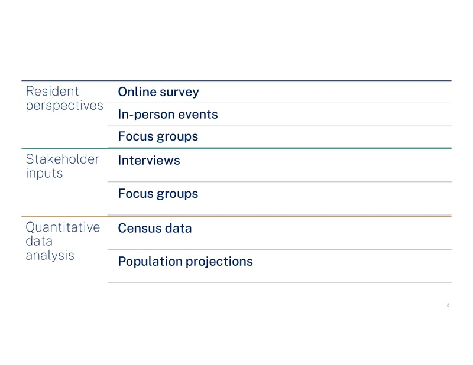Click the word inputs below Stakeholder

pyautogui.click(x=44, y=174)
